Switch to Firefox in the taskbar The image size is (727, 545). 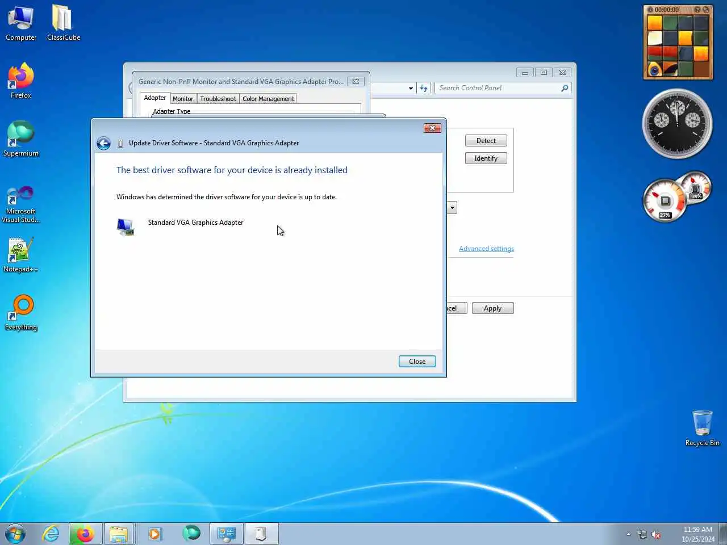[x=86, y=534]
